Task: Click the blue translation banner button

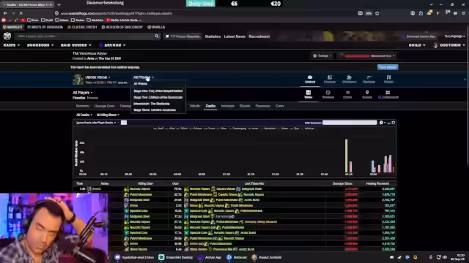Action: [388, 67]
